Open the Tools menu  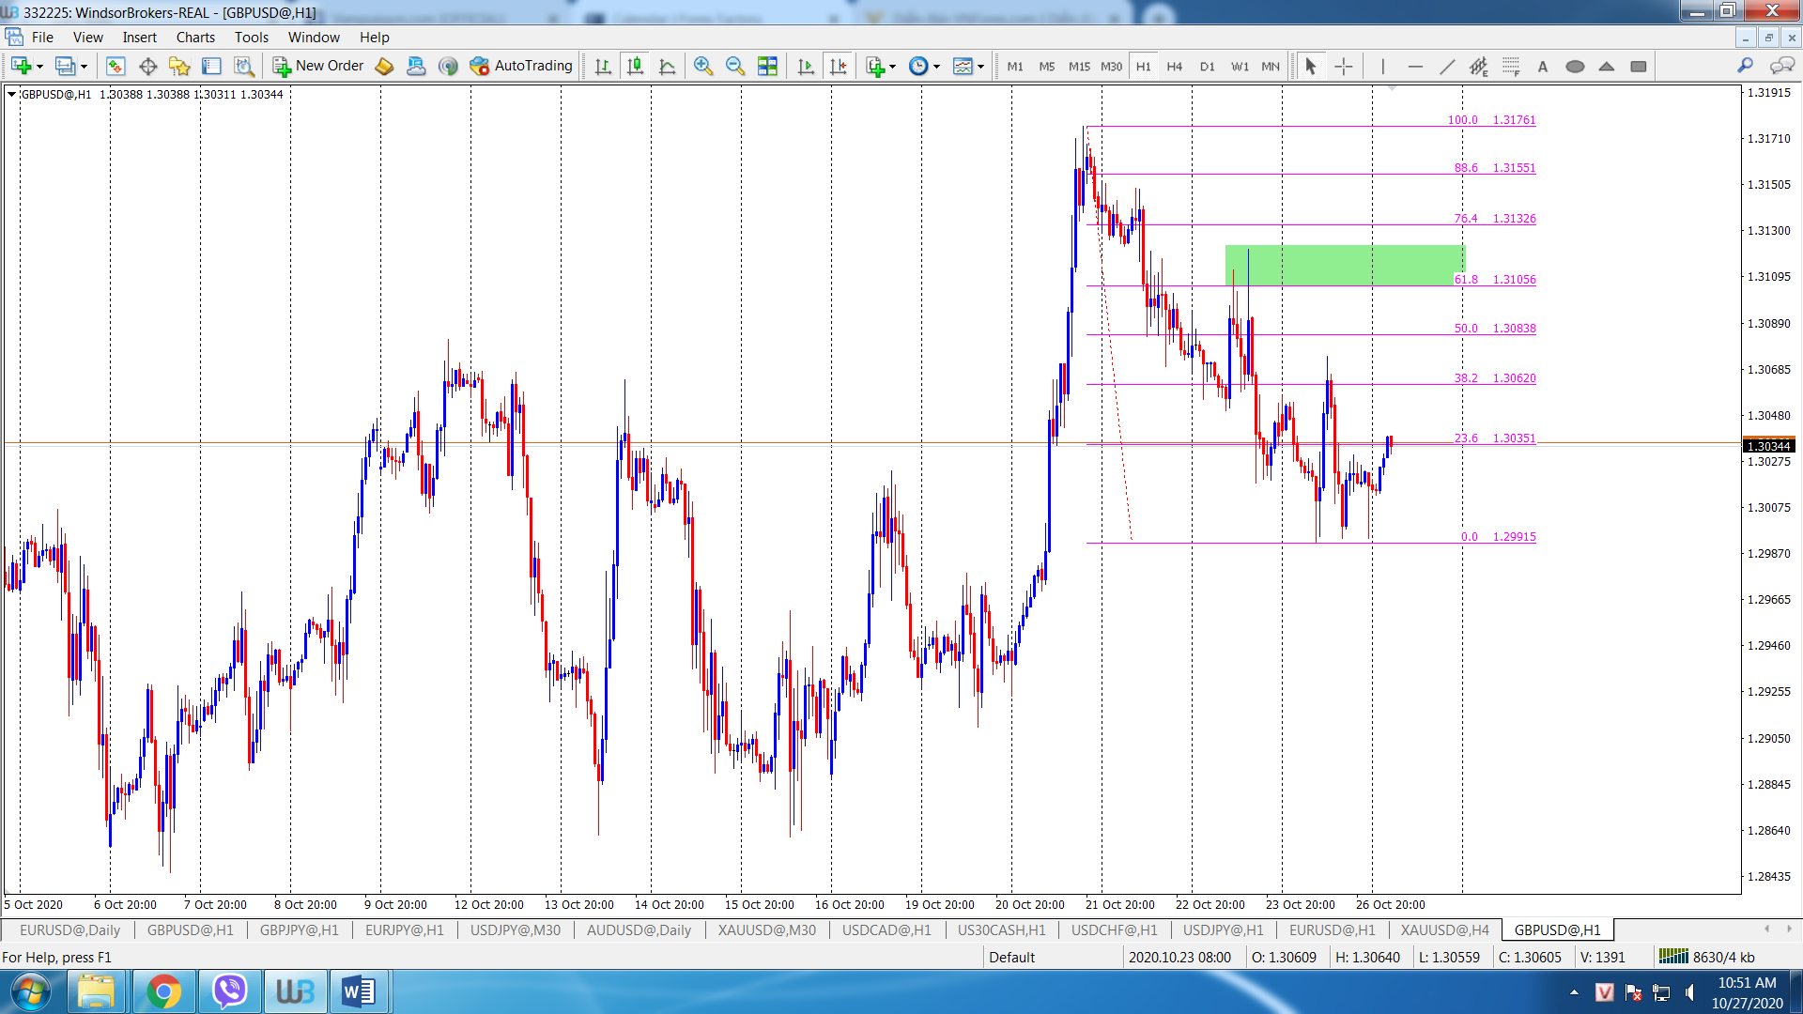252,38
